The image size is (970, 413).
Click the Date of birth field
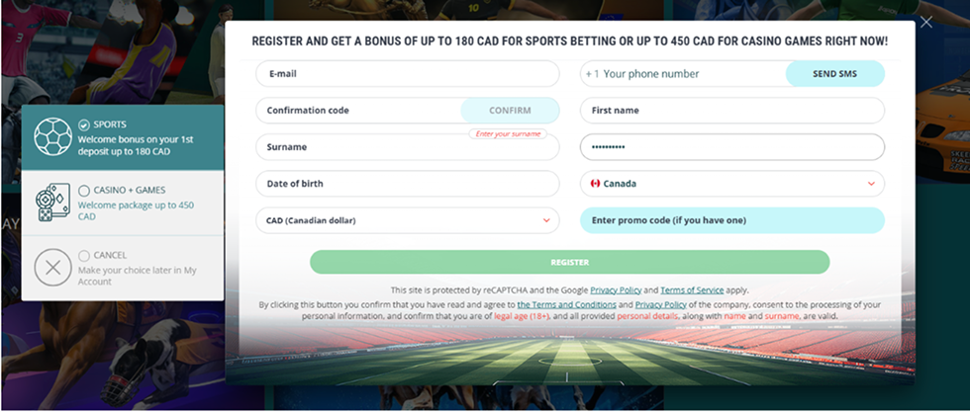407,184
